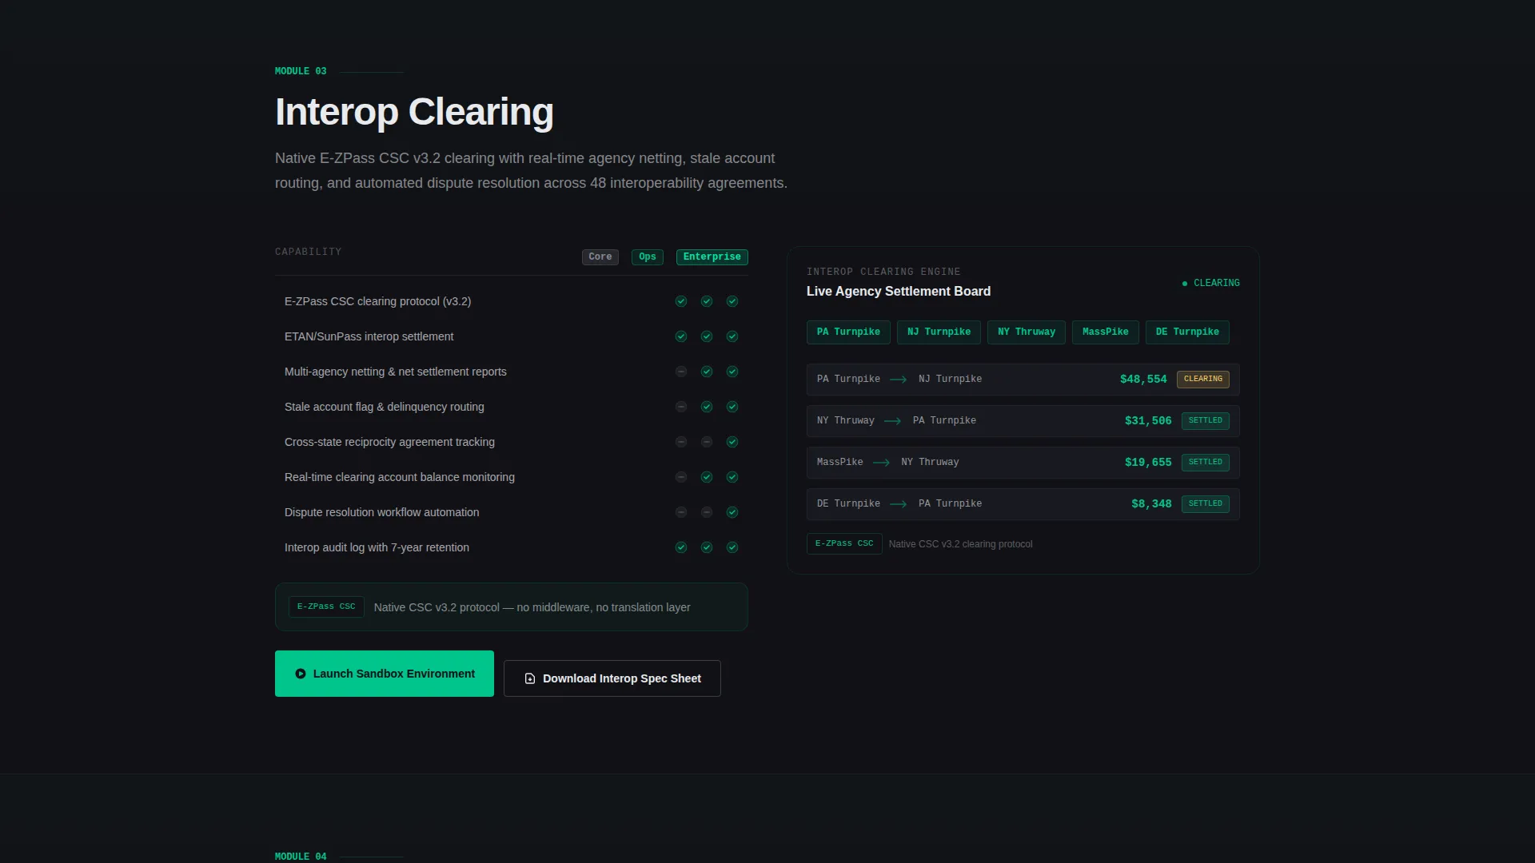This screenshot has width=1535, height=863.
Task: Click the CLEARING badge on $48,554 row
Action: [1203, 380]
